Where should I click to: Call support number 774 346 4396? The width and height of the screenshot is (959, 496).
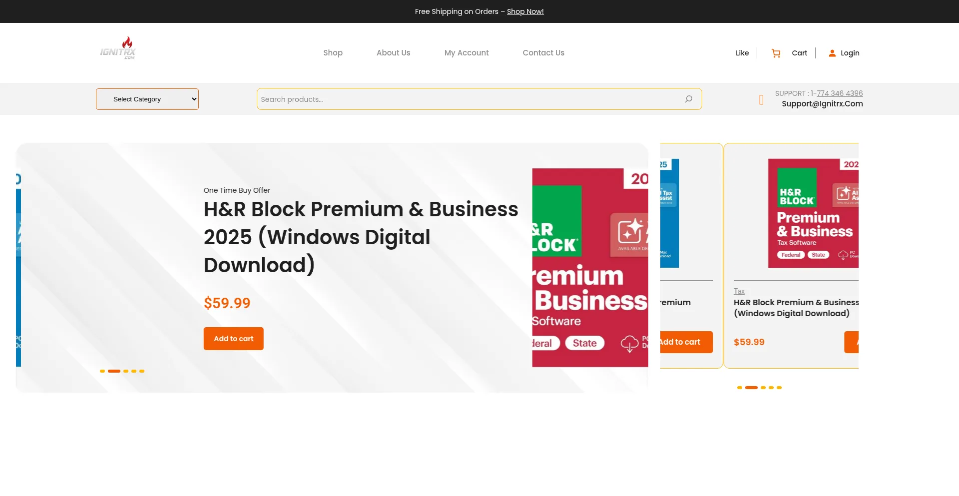(x=840, y=93)
